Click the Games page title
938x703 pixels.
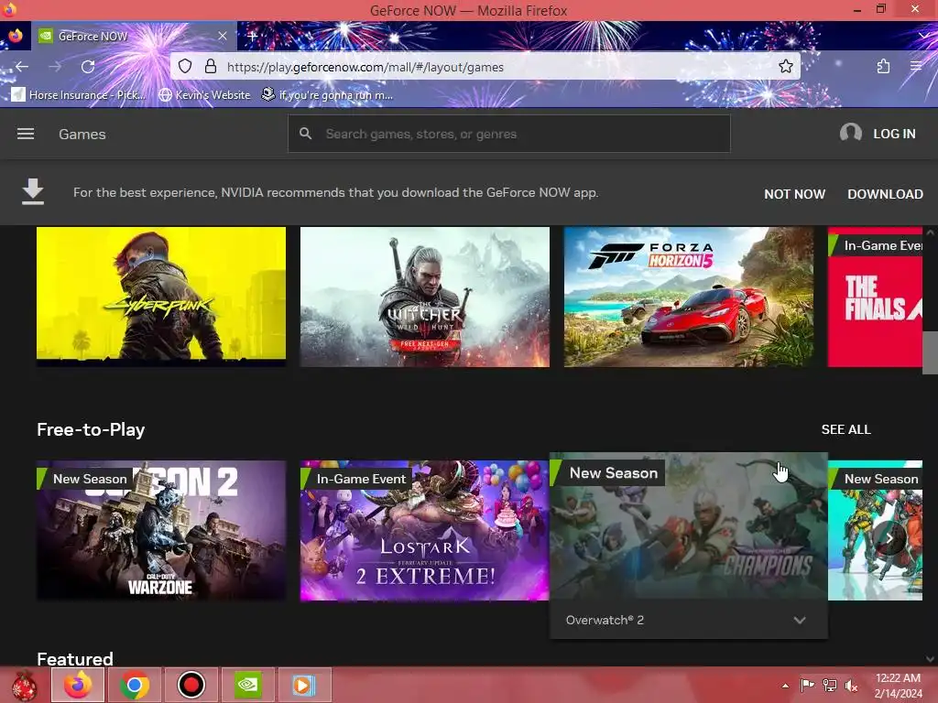point(82,134)
